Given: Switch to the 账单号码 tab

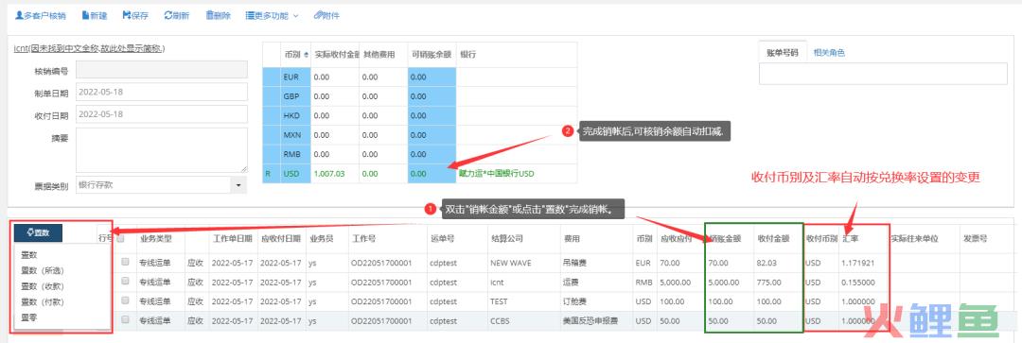Looking at the screenshot, I should pos(783,53).
